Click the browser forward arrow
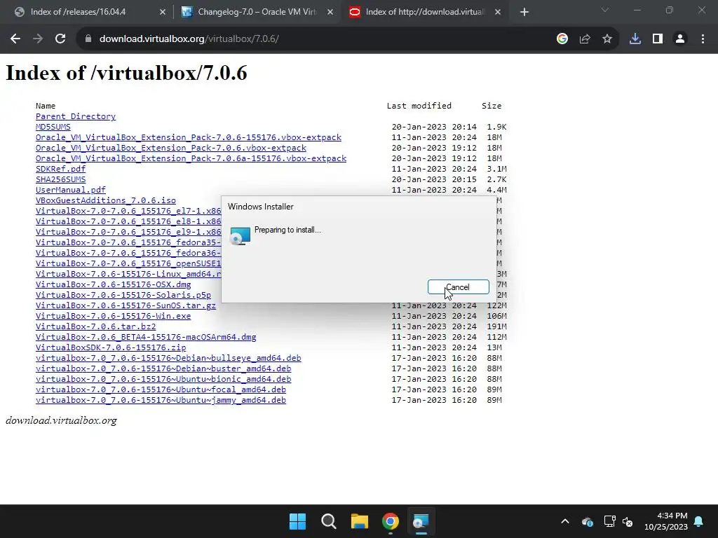 (x=38, y=39)
